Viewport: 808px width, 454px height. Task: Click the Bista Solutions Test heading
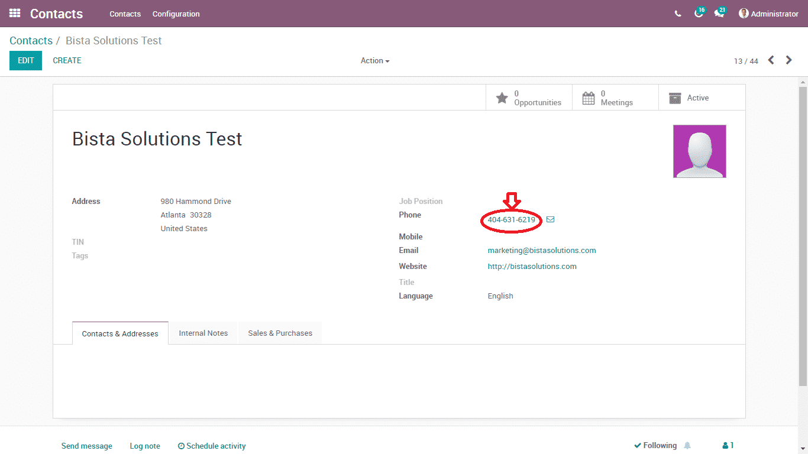(157, 139)
